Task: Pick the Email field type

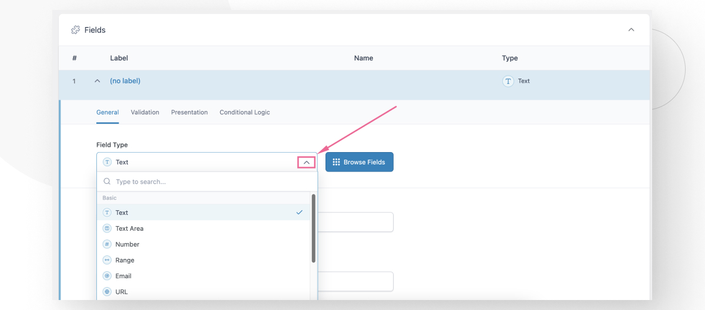Action: [x=203, y=276]
